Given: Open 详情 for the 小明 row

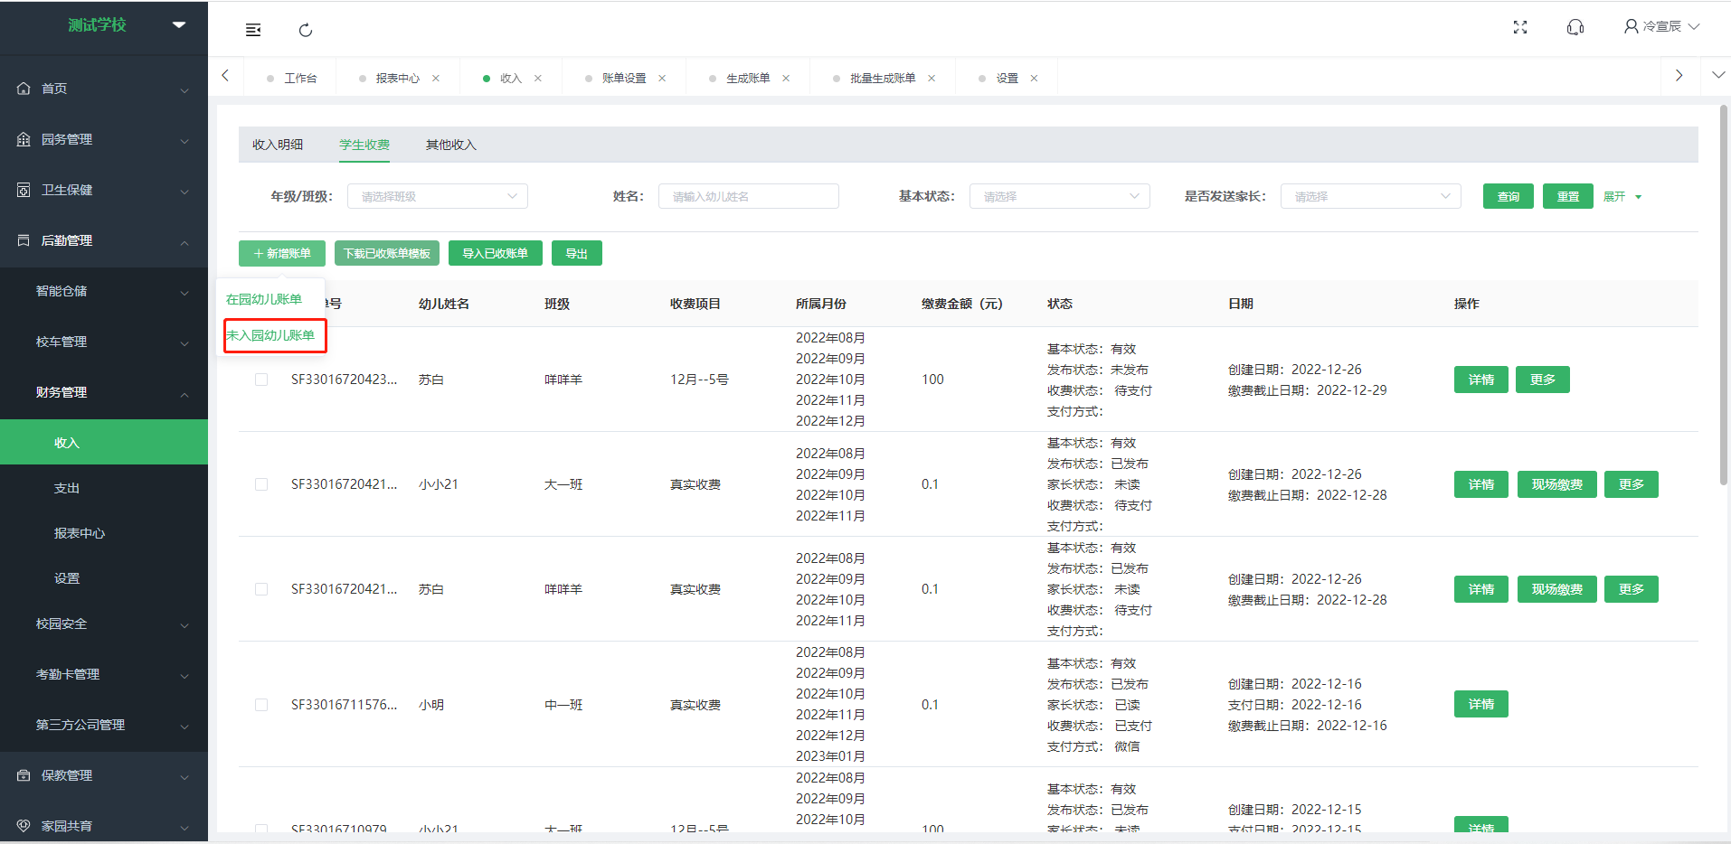Looking at the screenshot, I should [1481, 704].
